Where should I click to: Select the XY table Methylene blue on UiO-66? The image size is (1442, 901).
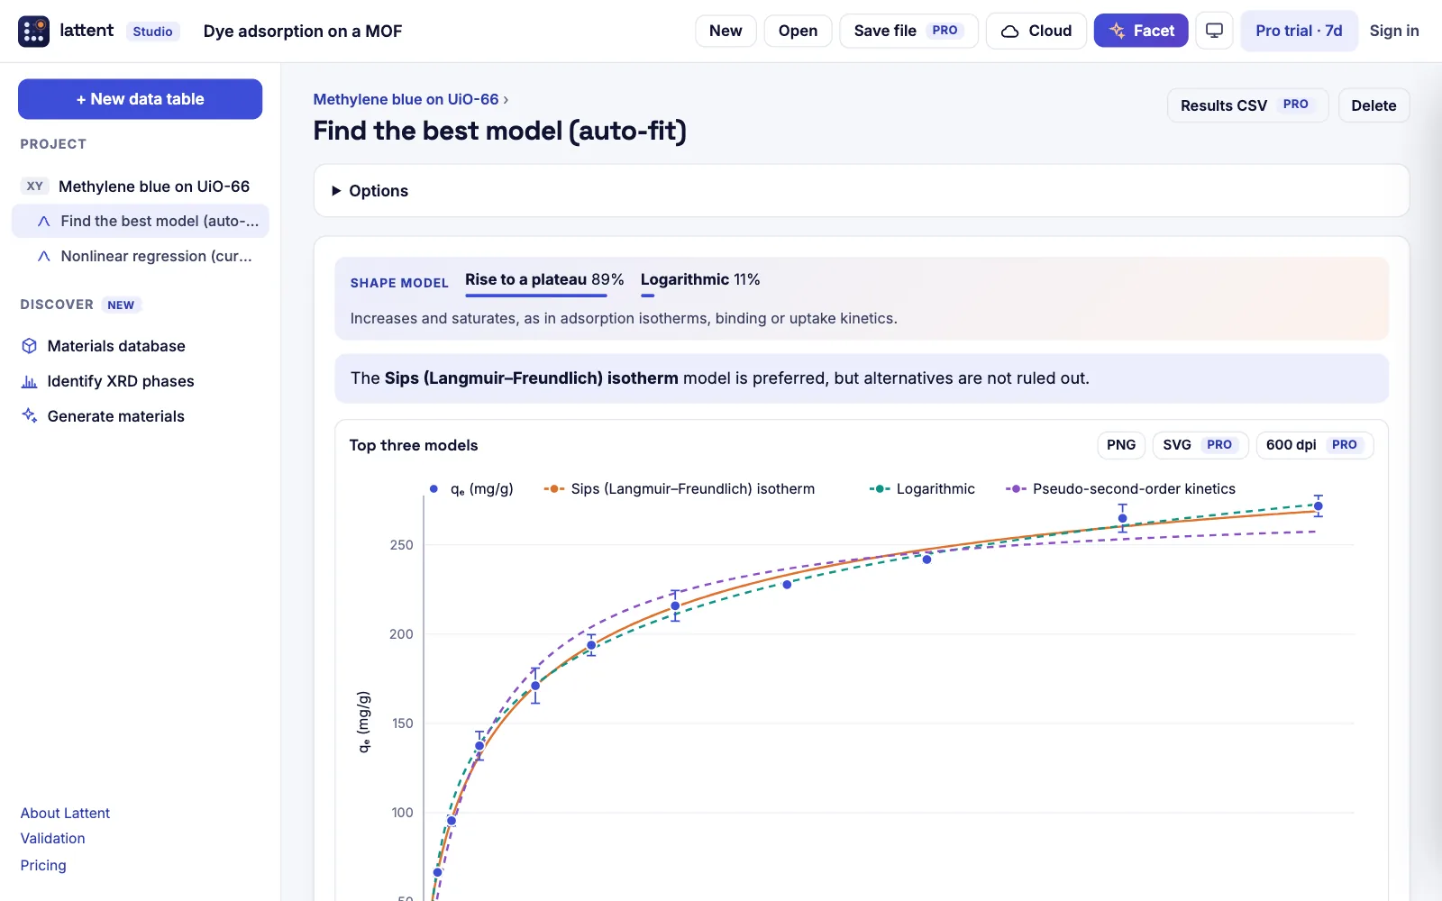tap(140, 187)
